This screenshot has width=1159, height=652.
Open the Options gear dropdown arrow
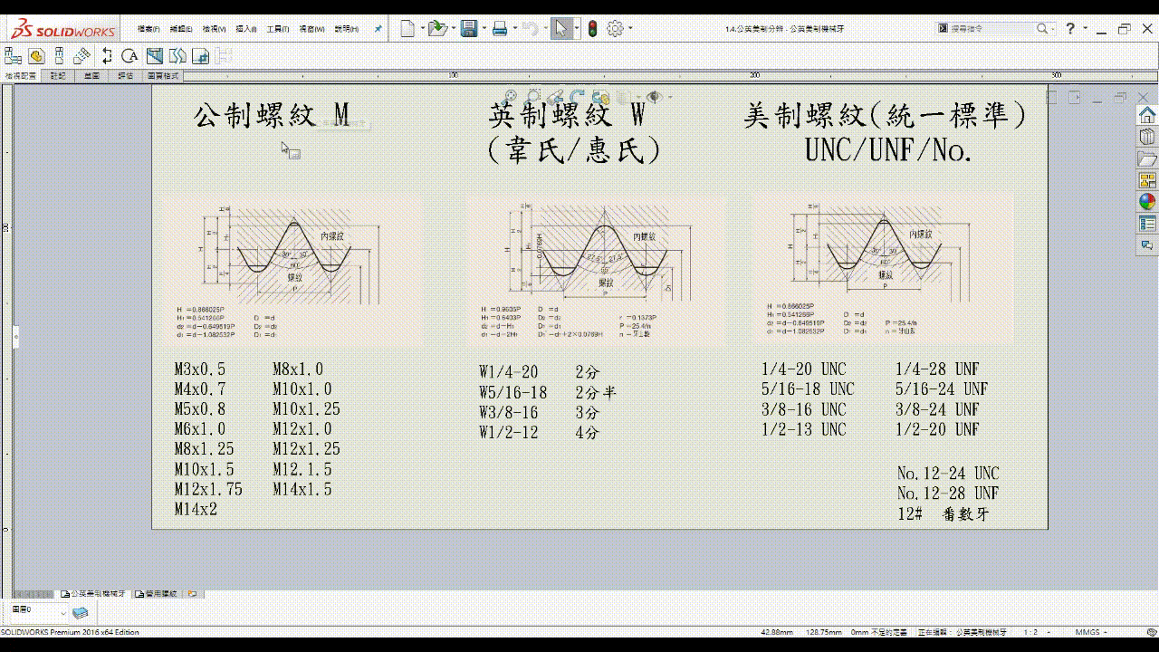(x=631, y=29)
